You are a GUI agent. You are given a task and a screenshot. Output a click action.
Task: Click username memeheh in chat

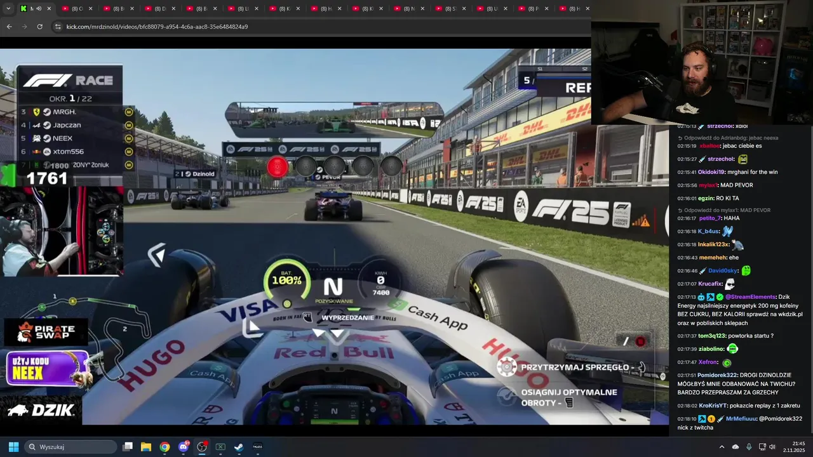(x=711, y=258)
